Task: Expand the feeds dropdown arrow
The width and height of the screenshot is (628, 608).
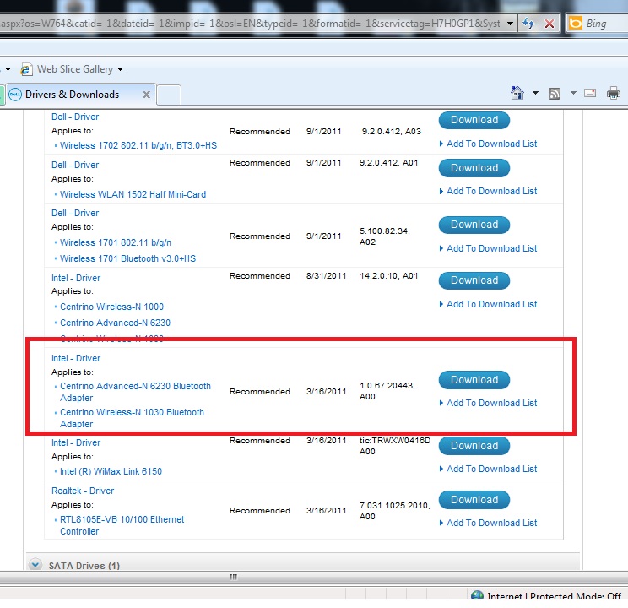Action: click(573, 93)
